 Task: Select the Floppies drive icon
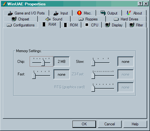(81, 19)
